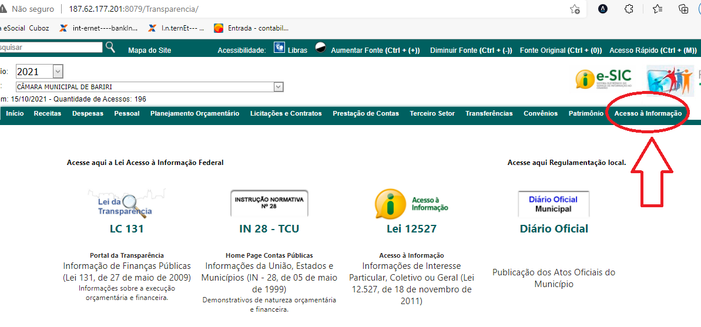Open the browser extensions puzzle icon

pyautogui.click(x=629, y=9)
